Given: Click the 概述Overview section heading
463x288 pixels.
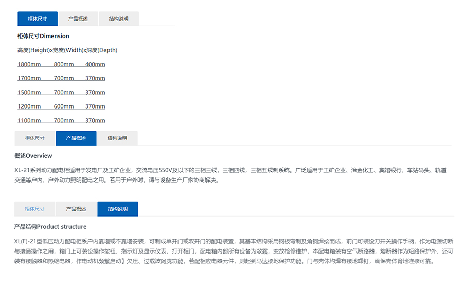Looking at the screenshot, I should (x=33, y=156).
